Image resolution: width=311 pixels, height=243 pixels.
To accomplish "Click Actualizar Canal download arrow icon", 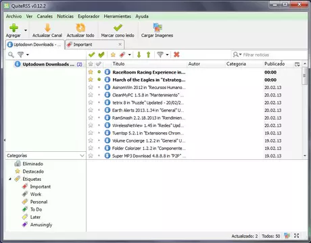I will pos(47,28).
